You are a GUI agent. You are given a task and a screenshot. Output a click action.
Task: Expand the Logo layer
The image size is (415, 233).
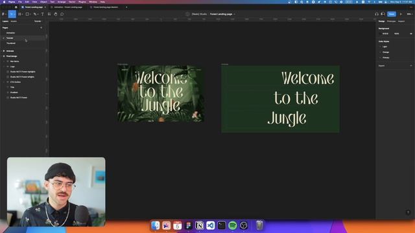pyautogui.click(x=4, y=67)
